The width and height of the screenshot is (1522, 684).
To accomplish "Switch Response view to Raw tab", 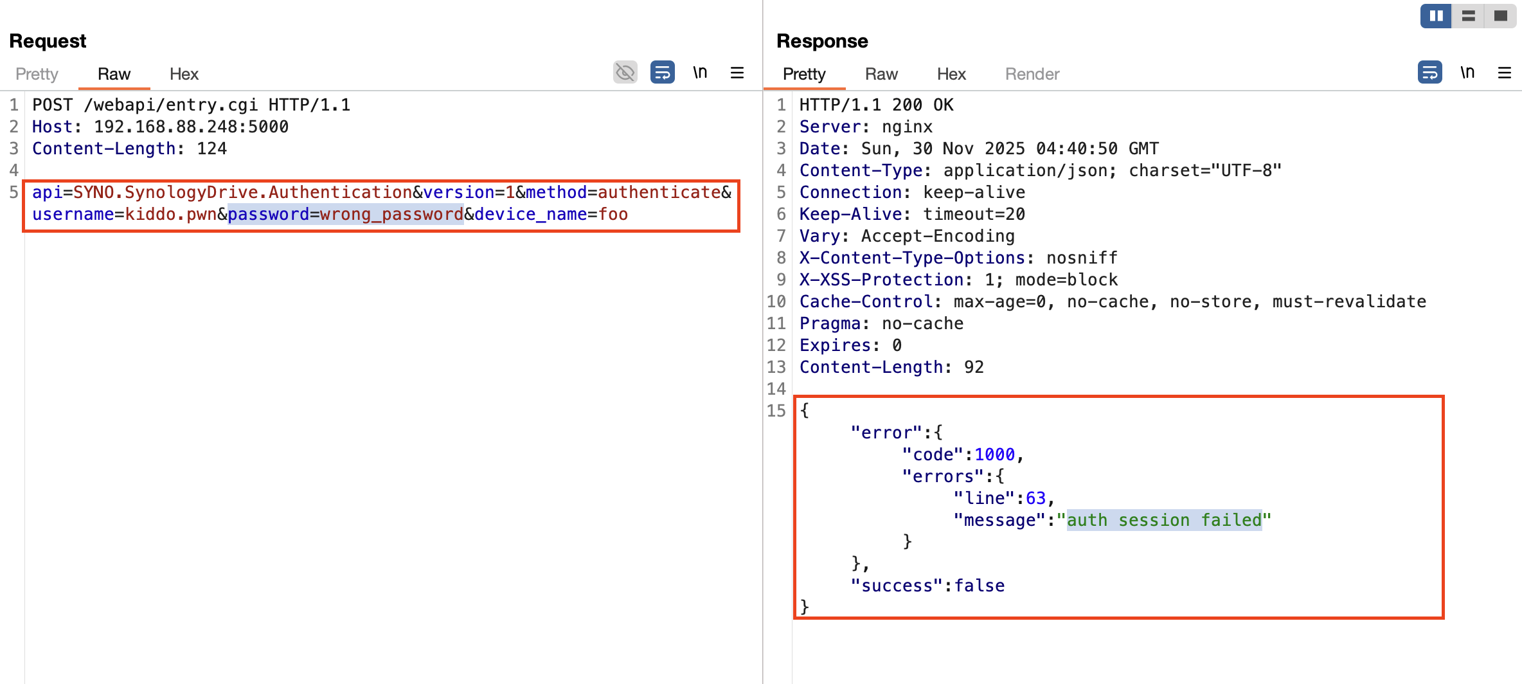I will click(881, 74).
